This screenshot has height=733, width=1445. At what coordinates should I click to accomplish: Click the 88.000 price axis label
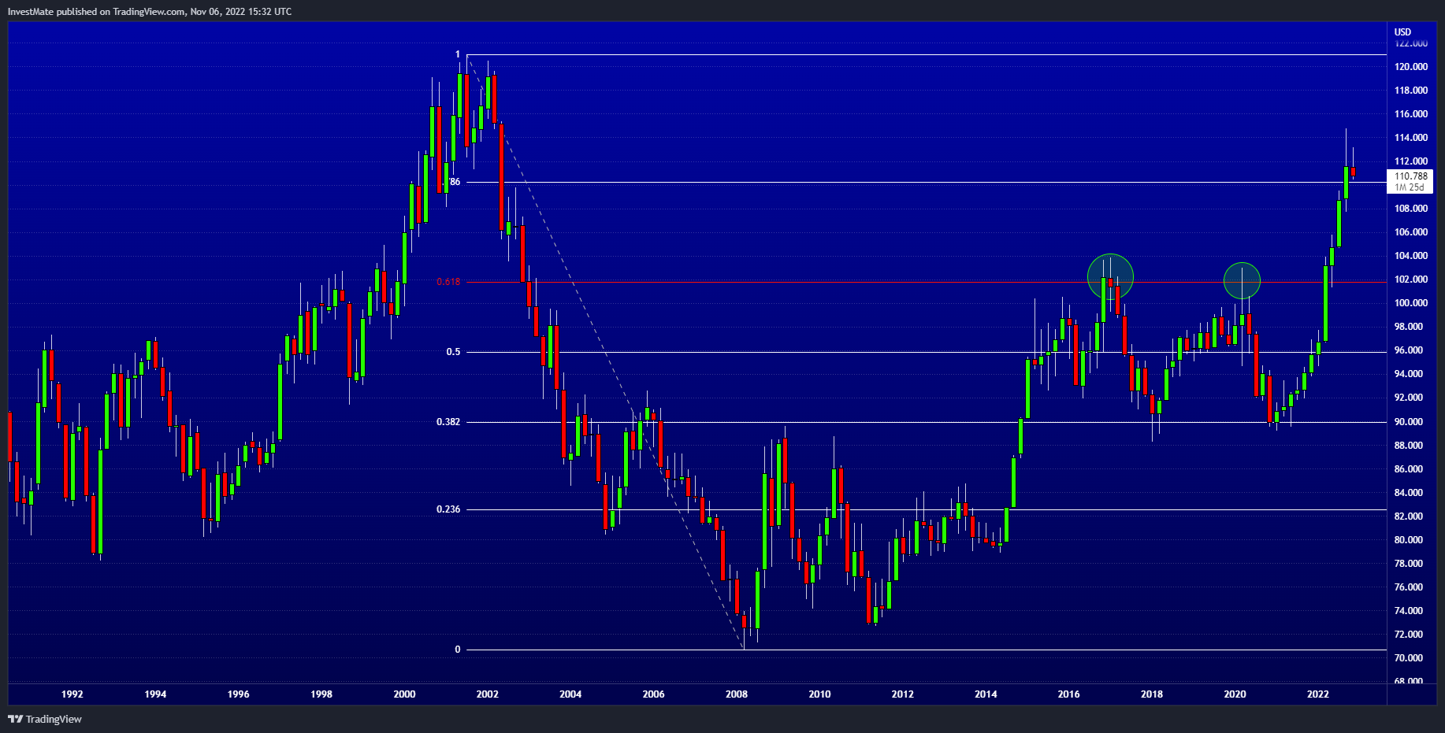point(1410,446)
